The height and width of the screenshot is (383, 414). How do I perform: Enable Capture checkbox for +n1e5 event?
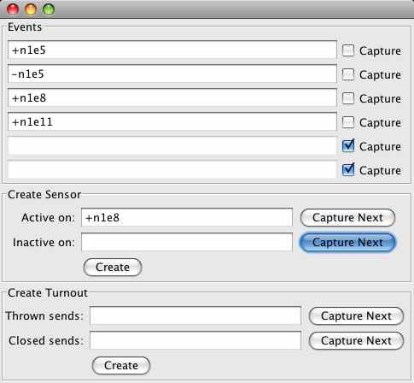(348, 50)
